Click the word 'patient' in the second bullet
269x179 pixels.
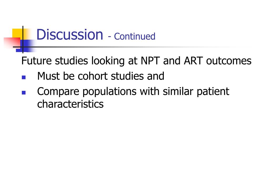tap(213, 92)
